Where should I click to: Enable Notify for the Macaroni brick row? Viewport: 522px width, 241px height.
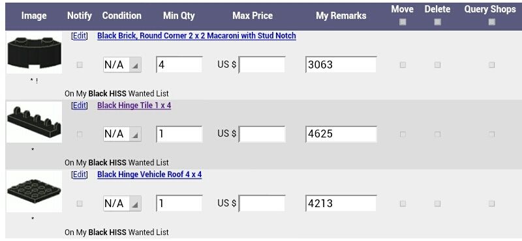[79, 65]
